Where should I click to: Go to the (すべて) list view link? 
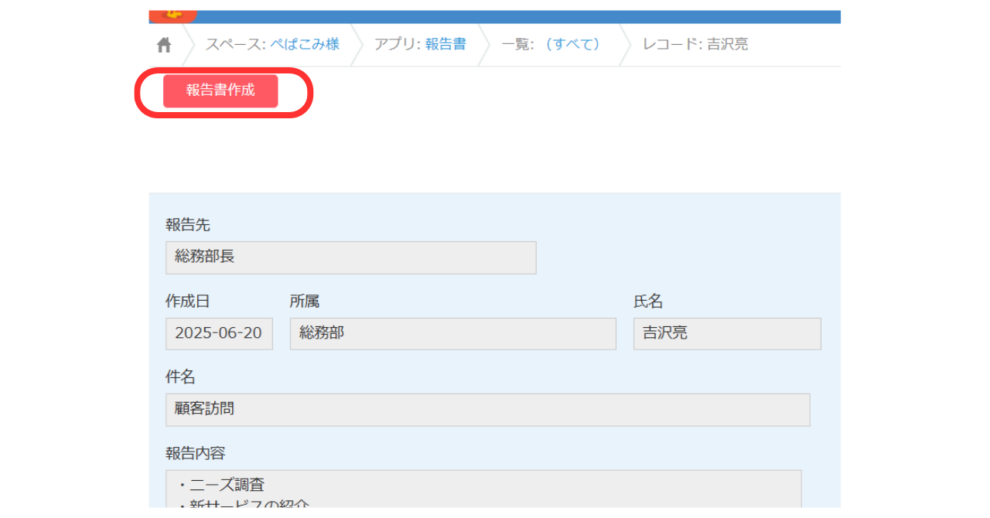click(572, 44)
